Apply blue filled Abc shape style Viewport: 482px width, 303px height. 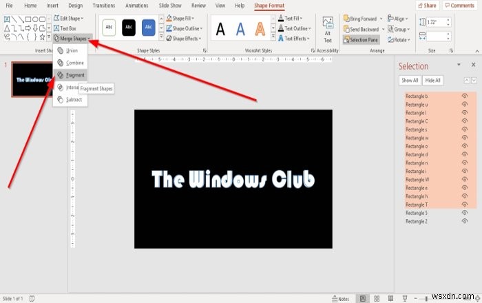click(x=149, y=27)
